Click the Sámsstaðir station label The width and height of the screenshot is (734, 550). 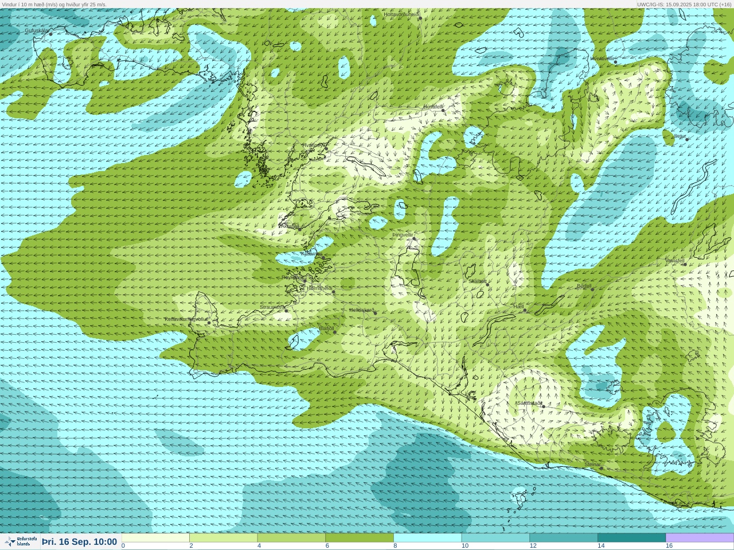pos(529,403)
